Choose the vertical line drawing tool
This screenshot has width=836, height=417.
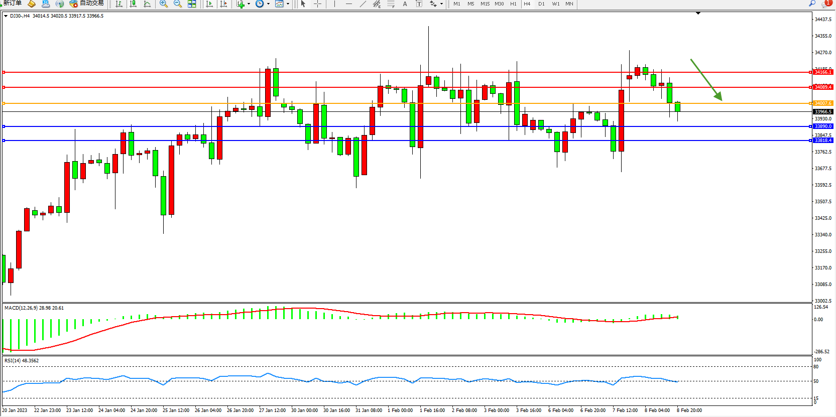[334, 4]
